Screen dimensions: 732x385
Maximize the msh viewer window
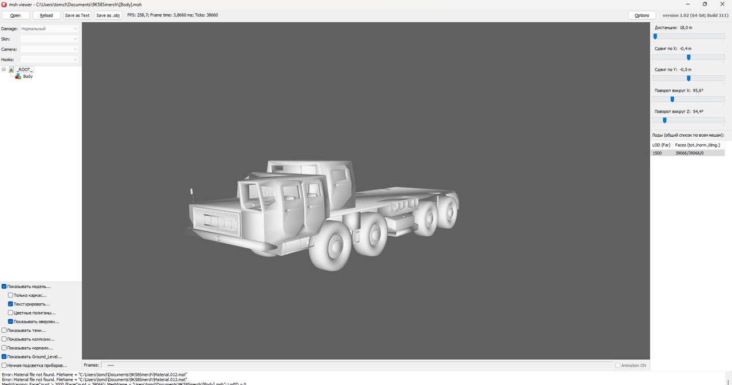point(705,4)
